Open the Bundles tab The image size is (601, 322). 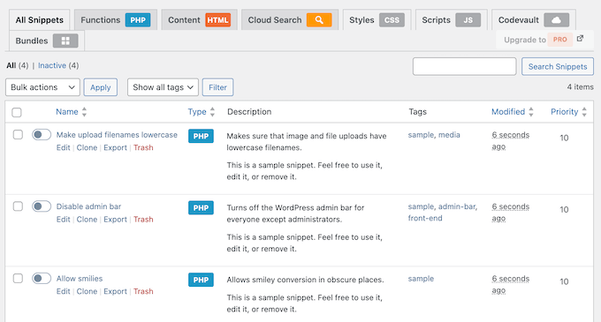coord(47,41)
